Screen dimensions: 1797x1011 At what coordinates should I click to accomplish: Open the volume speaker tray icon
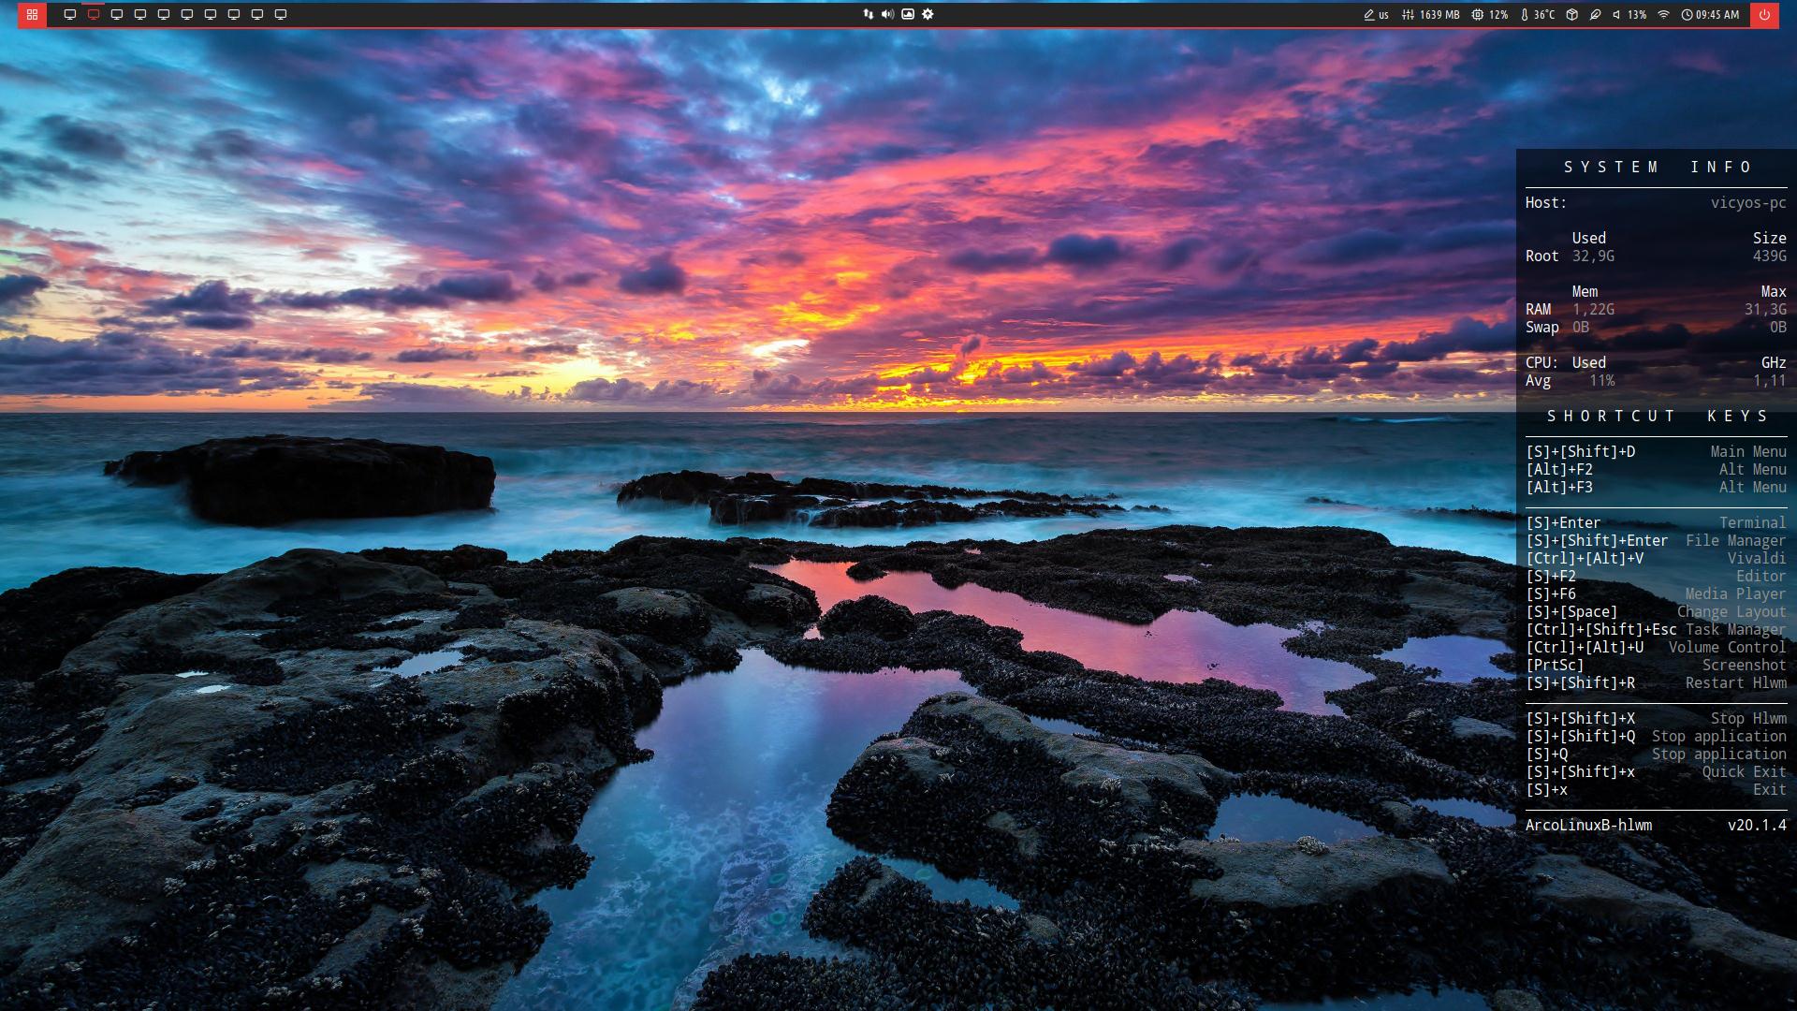tap(887, 14)
